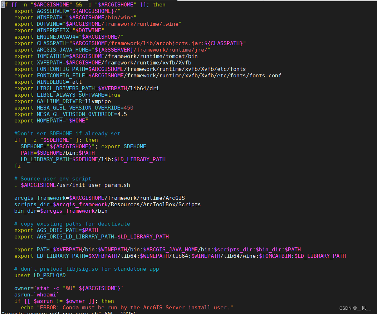This screenshot has height=314, width=377.
Task: Click the echo "ERROR: Conda must be run" line
Action: pos(127,308)
